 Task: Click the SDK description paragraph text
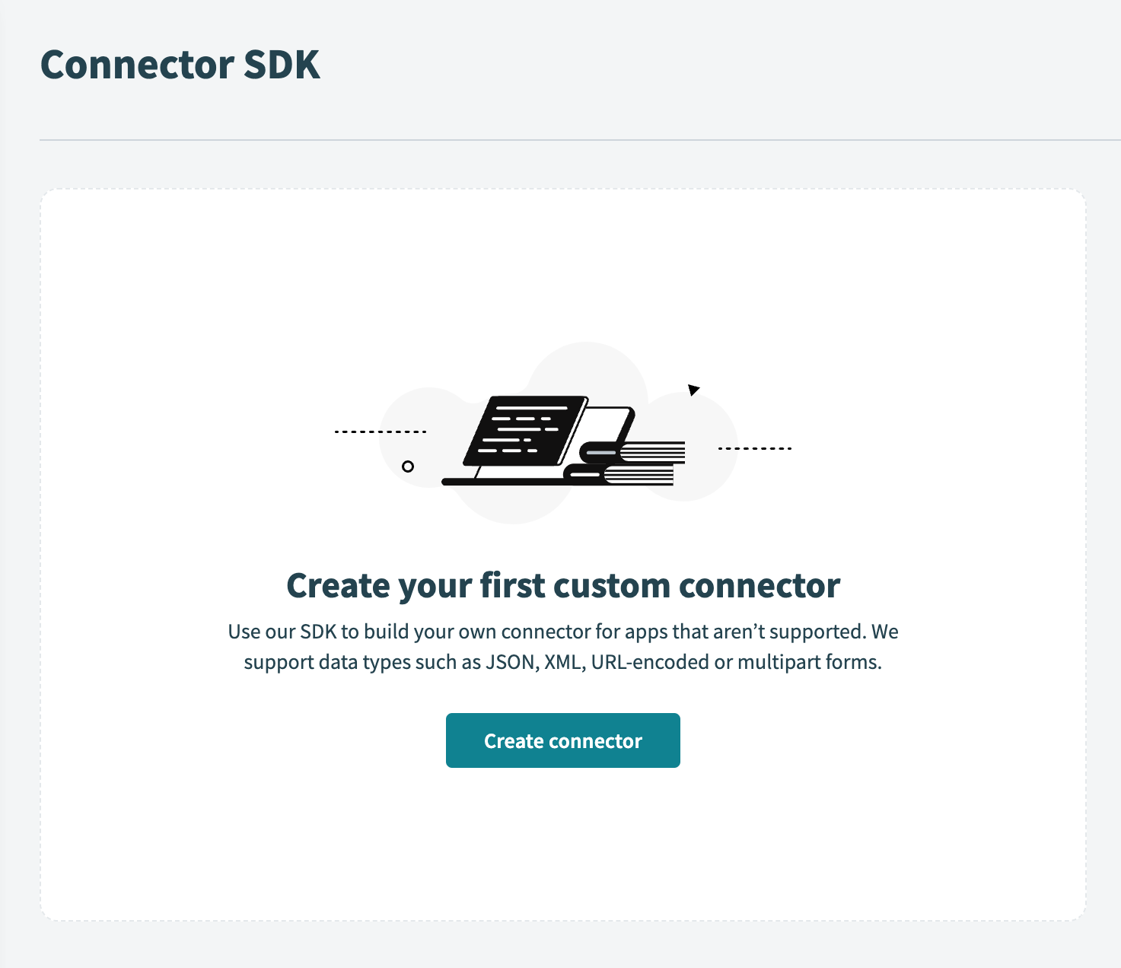pyautogui.click(x=562, y=646)
